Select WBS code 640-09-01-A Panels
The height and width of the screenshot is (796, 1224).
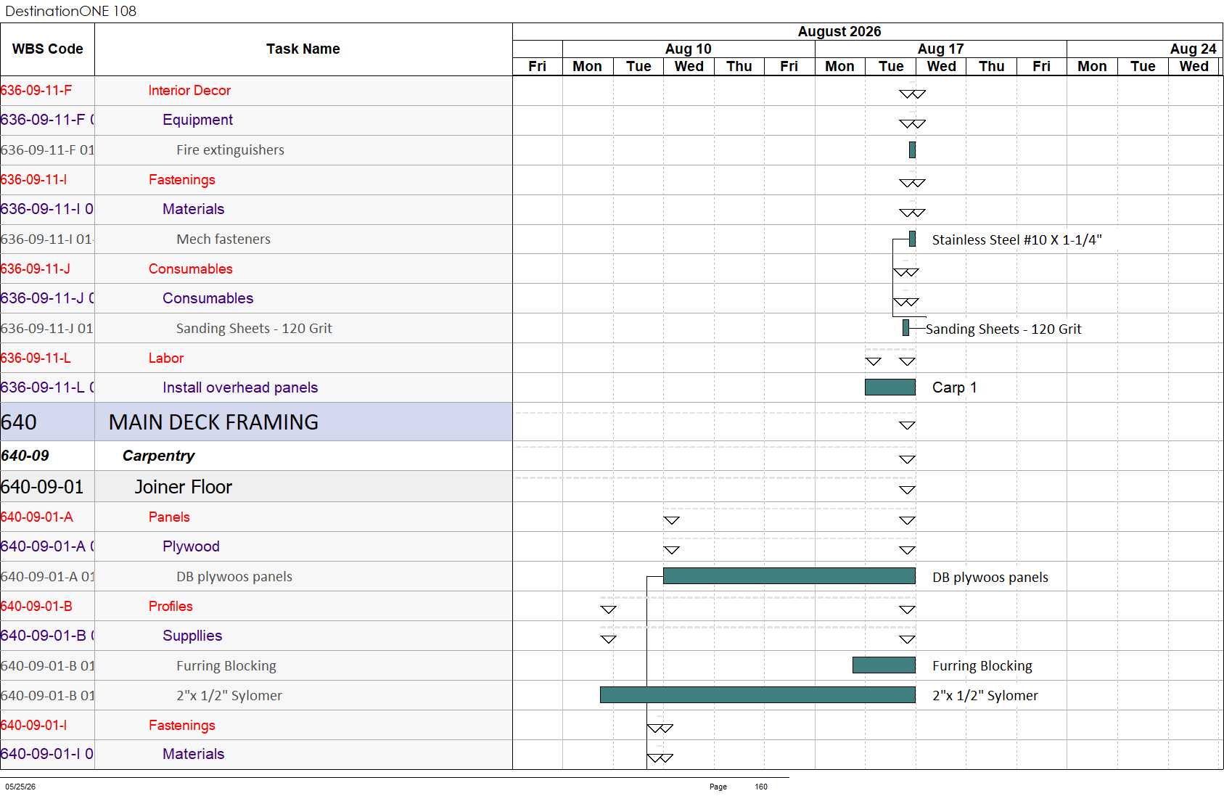36,517
